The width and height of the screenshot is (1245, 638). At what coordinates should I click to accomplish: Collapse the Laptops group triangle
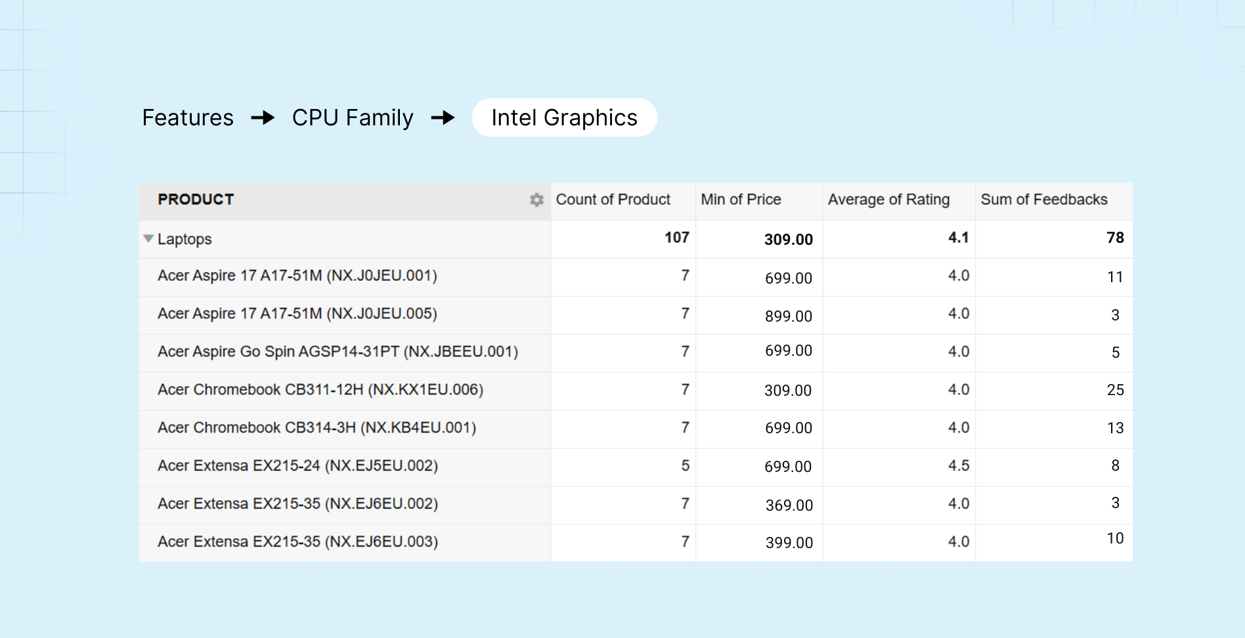click(x=148, y=239)
